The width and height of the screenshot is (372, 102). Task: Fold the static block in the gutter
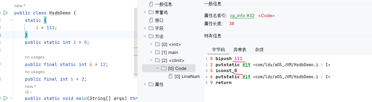(x=11, y=20)
